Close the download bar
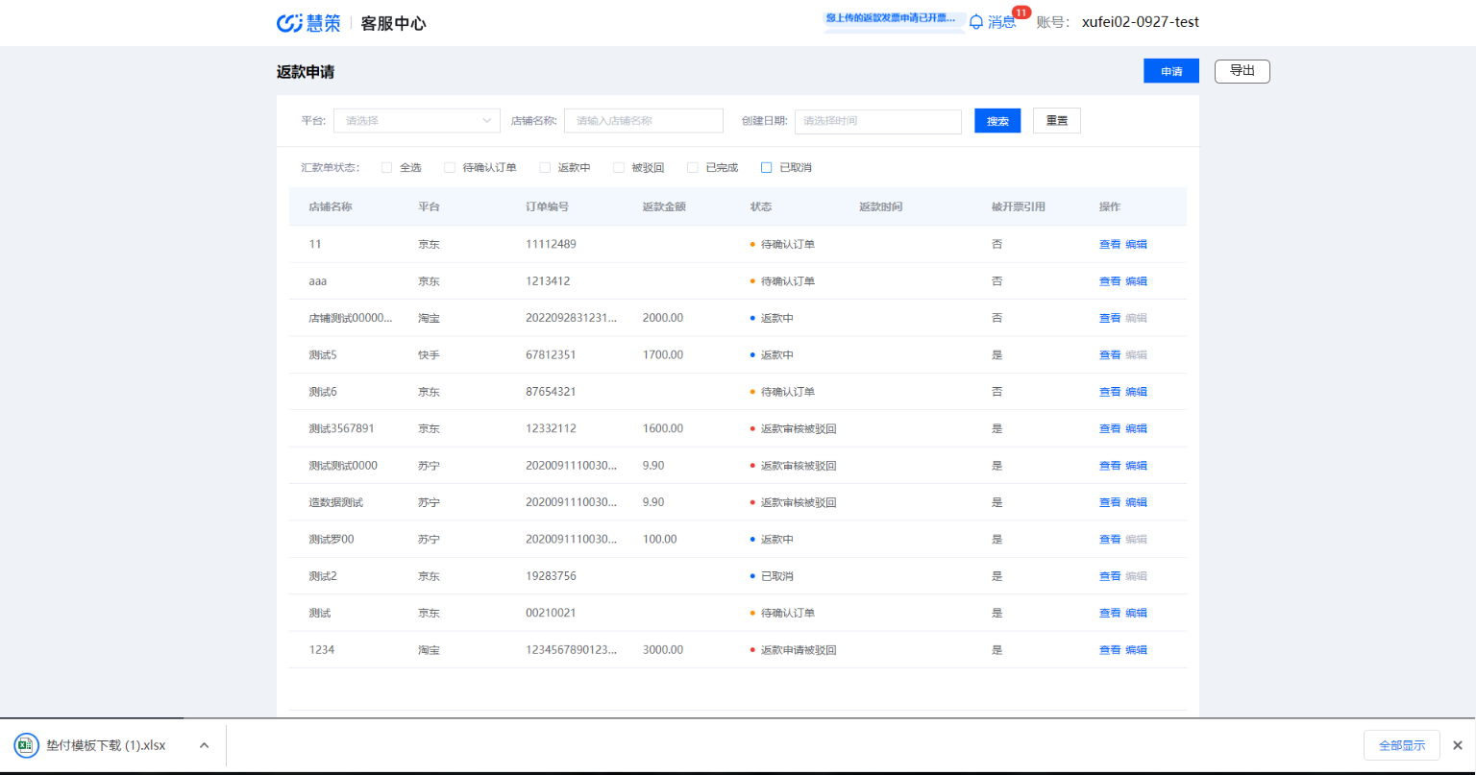The width and height of the screenshot is (1476, 775). click(x=1458, y=745)
